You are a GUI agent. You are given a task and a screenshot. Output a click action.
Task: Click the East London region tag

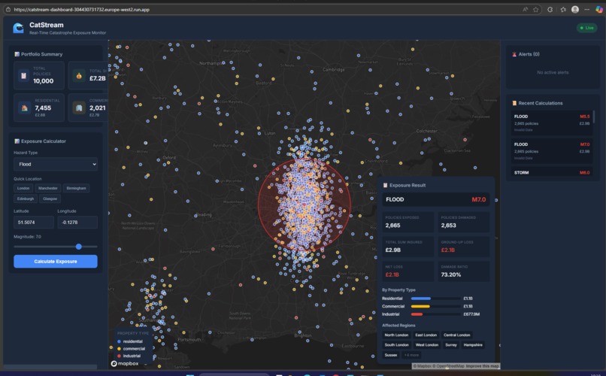tap(426, 335)
